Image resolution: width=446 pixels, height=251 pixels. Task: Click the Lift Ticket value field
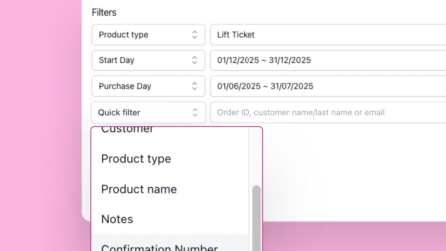point(328,34)
